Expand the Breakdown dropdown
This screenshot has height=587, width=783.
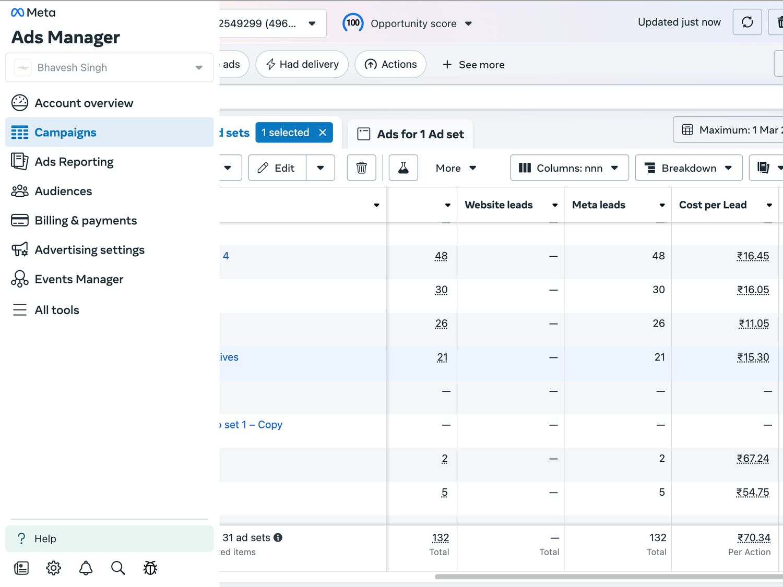click(689, 168)
